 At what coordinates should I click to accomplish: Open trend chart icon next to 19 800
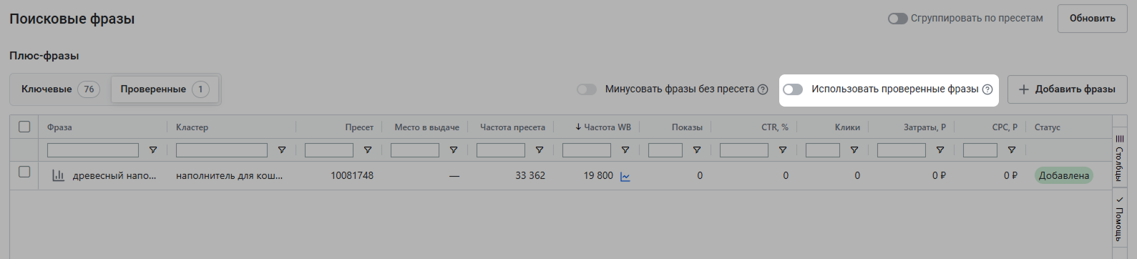click(x=625, y=176)
